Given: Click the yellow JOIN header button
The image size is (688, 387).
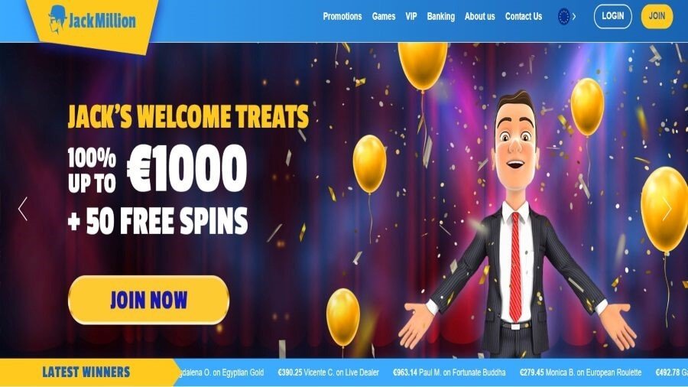Looking at the screenshot, I should pos(657,16).
